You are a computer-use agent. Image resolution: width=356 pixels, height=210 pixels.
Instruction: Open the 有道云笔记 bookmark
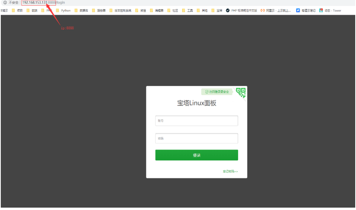(306, 10)
